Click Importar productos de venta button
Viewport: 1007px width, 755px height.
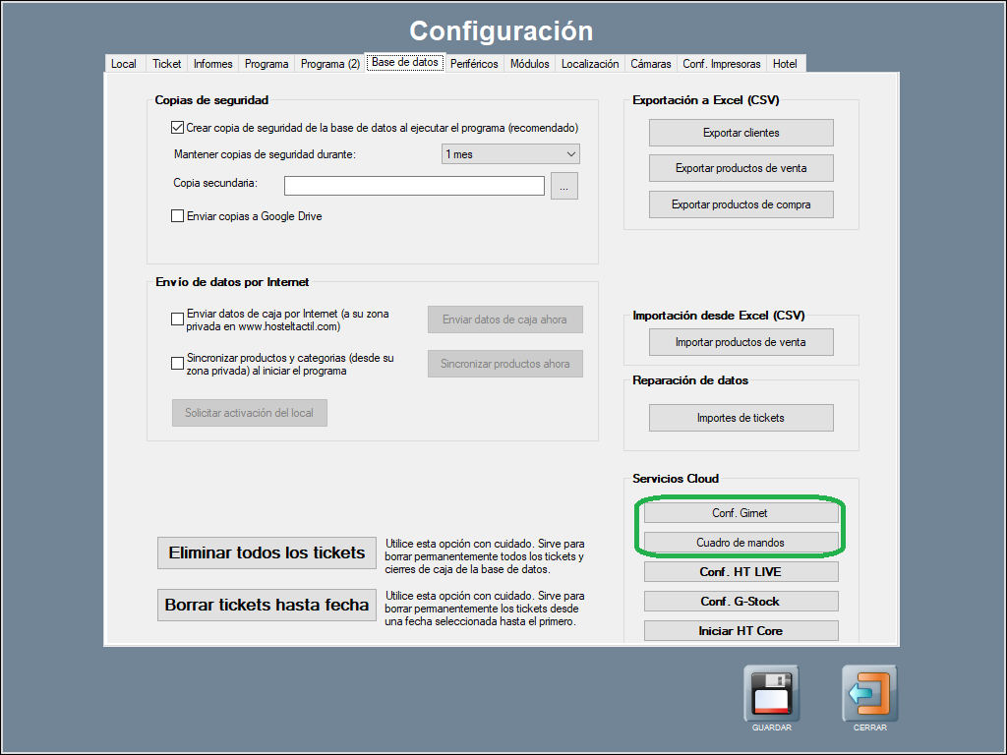pos(740,342)
